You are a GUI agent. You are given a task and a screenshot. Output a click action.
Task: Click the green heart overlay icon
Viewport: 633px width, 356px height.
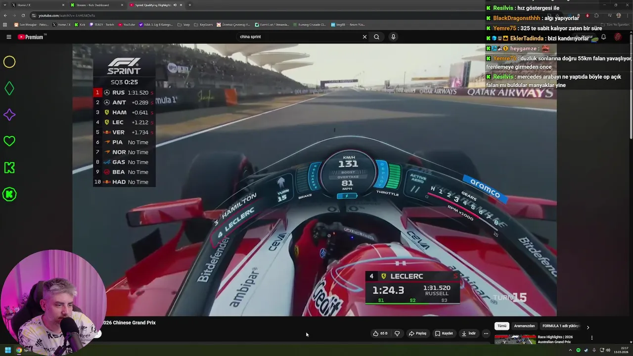9,141
